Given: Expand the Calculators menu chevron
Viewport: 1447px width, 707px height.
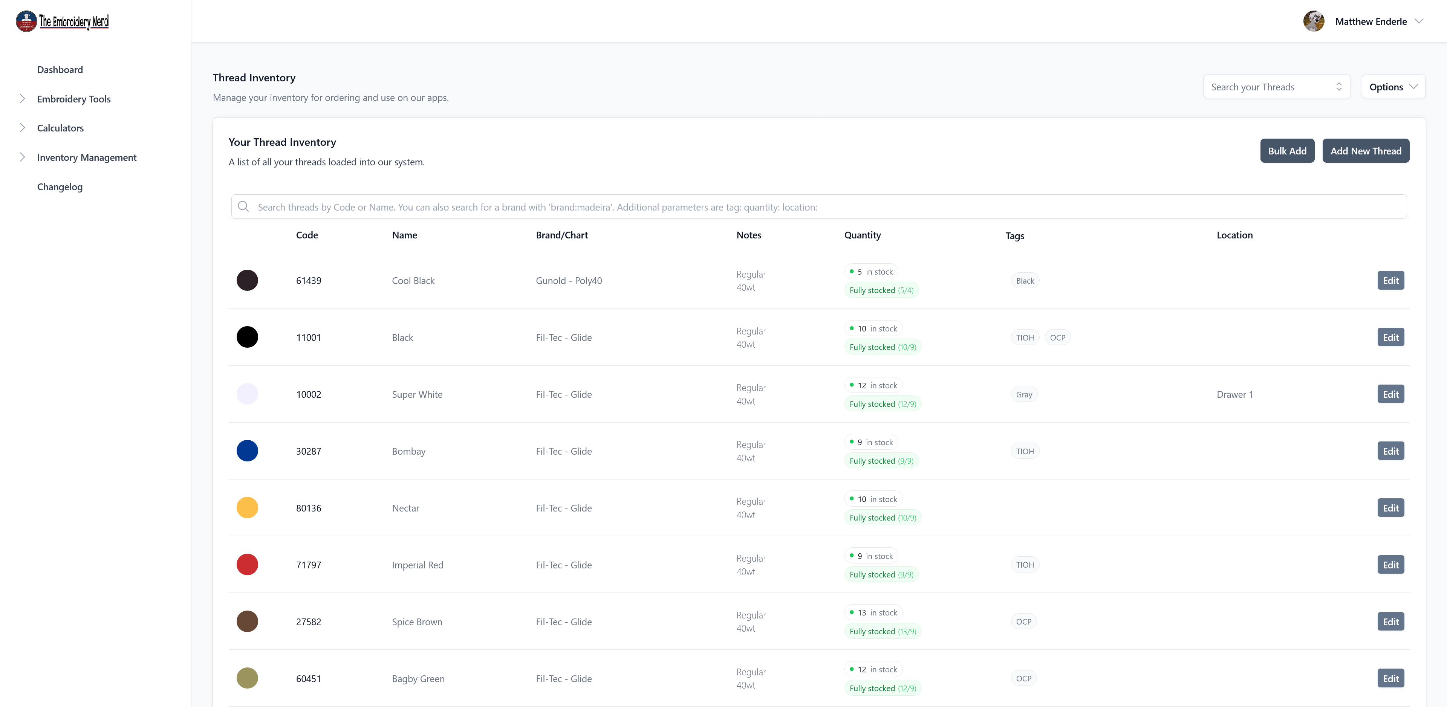Looking at the screenshot, I should pyautogui.click(x=23, y=128).
